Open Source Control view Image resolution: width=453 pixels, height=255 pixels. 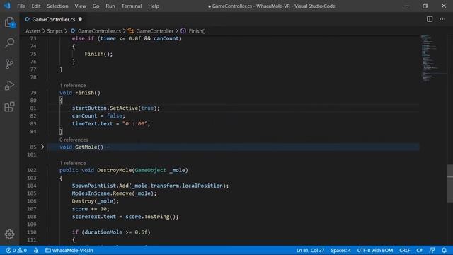(9, 64)
